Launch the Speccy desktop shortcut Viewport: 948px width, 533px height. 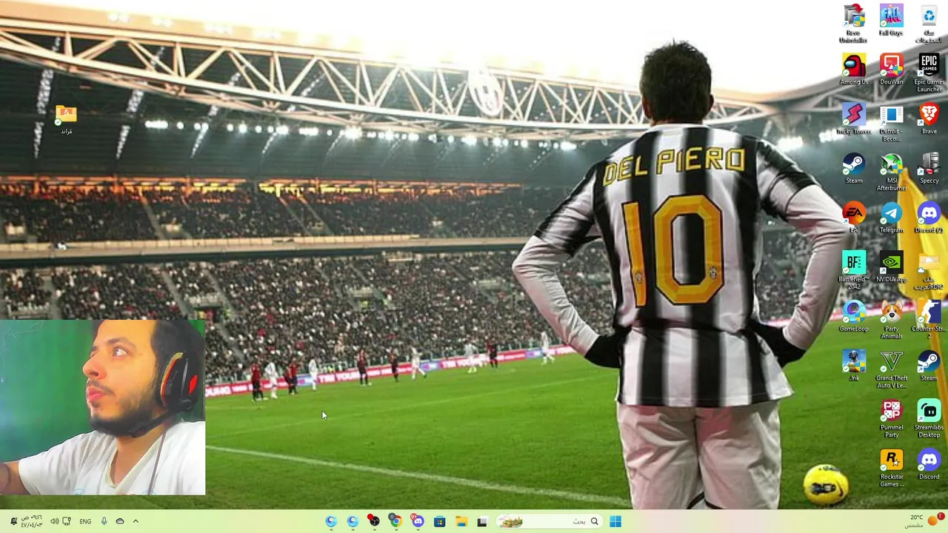(929, 168)
